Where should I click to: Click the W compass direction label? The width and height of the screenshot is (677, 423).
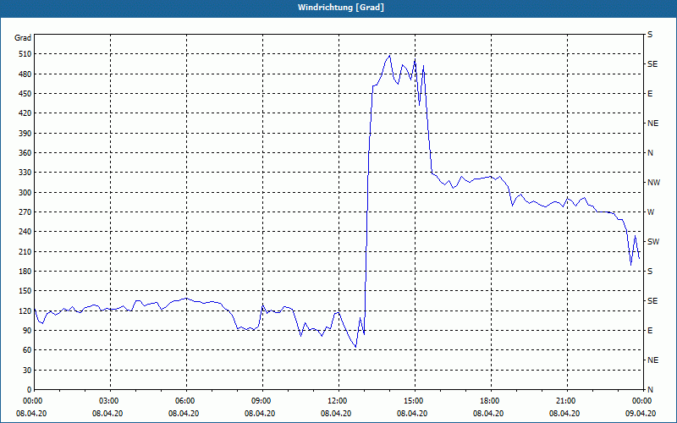coord(651,212)
